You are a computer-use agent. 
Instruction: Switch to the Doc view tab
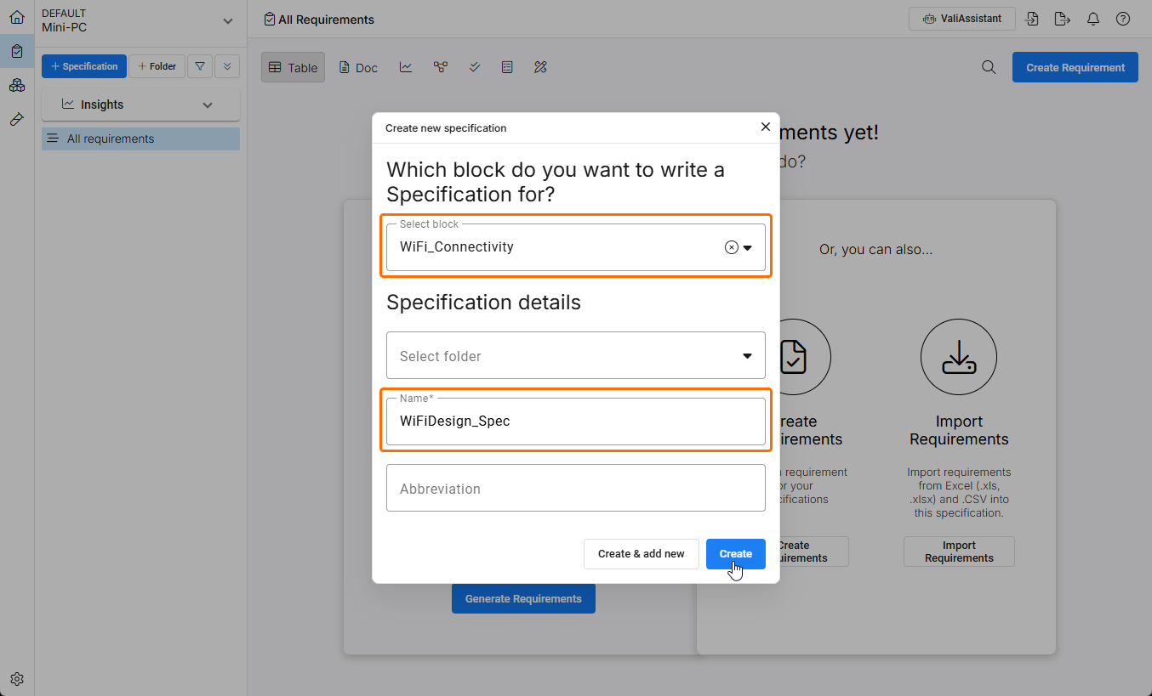click(358, 67)
